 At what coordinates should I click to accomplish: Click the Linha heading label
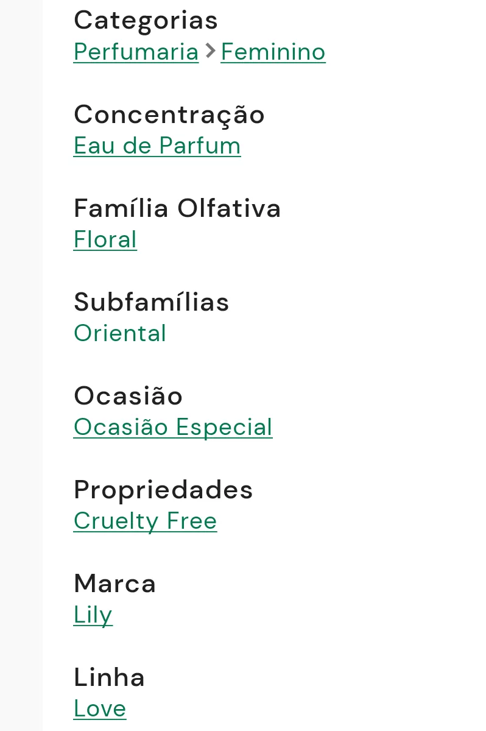click(x=109, y=677)
